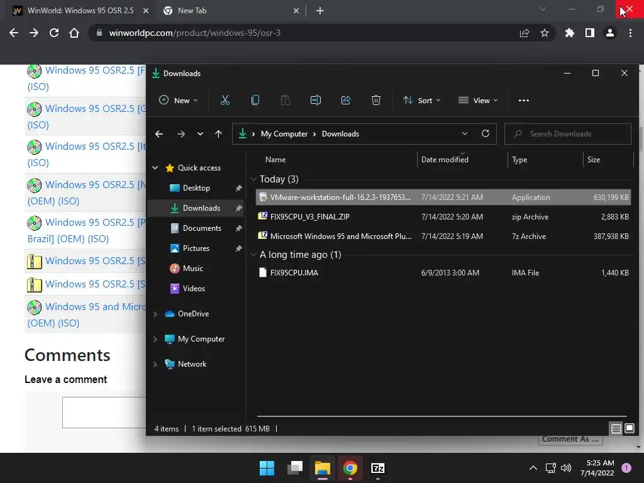Bookmark this page with the star icon
The height and width of the screenshot is (483, 644).
tap(544, 33)
